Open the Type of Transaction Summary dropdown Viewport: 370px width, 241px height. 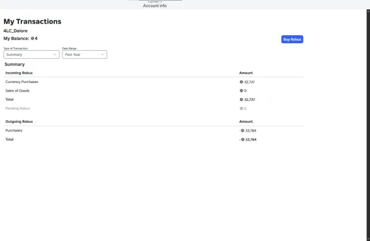pos(31,54)
